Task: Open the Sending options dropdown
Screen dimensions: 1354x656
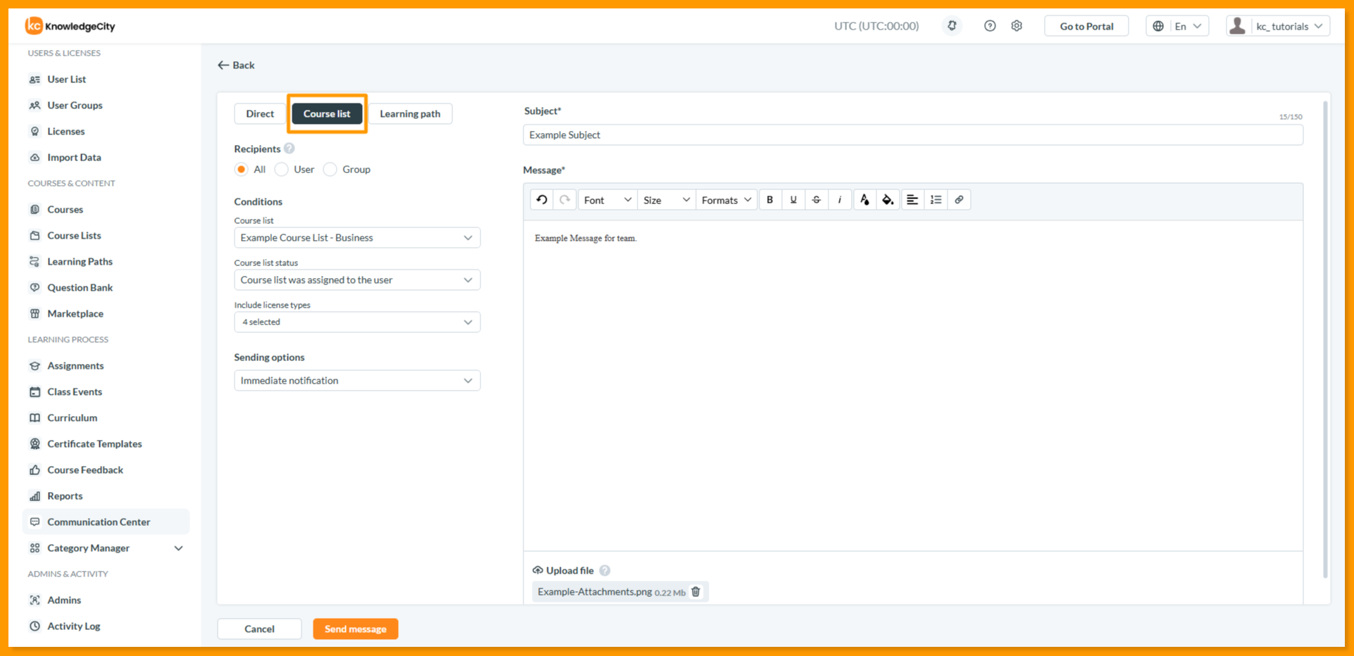Action: (357, 381)
